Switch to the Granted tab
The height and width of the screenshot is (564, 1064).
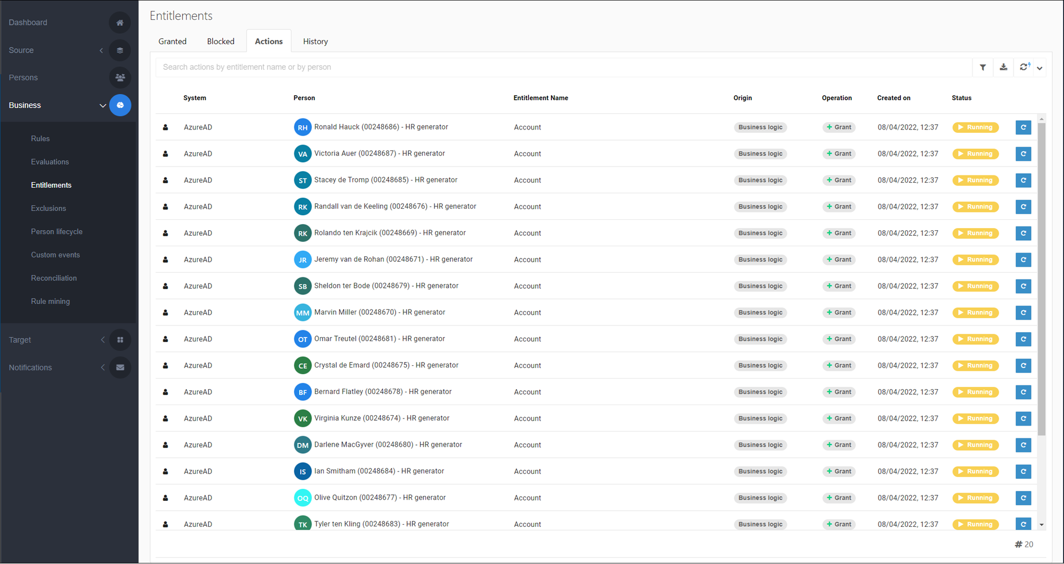point(172,42)
